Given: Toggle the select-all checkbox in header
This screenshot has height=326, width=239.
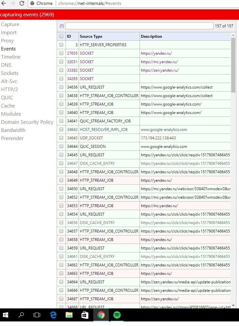Looking at the screenshot, I should [61, 36].
